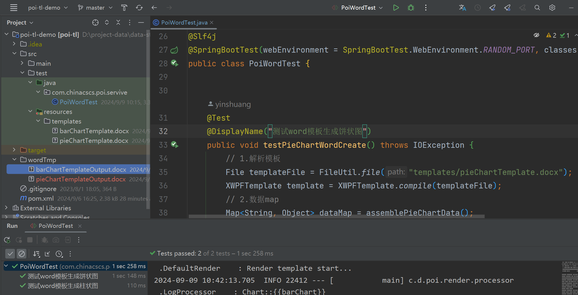Click the update project icon

pyautogui.click(x=124, y=8)
